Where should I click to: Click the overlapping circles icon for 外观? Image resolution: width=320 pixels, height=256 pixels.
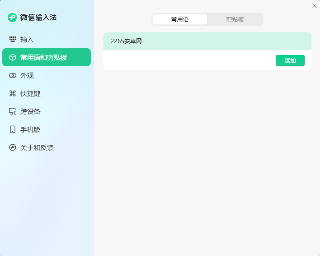click(13, 76)
